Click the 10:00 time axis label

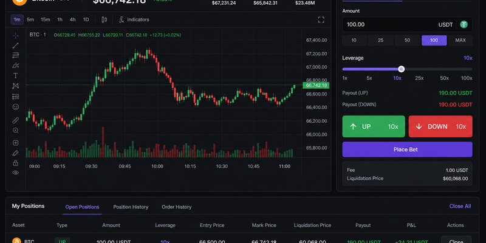[x=157, y=166]
